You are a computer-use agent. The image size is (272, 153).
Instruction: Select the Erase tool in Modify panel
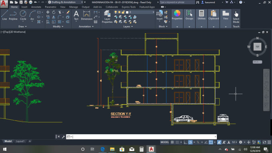(68, 12)
